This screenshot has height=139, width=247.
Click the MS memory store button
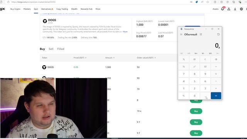(210, 53)
